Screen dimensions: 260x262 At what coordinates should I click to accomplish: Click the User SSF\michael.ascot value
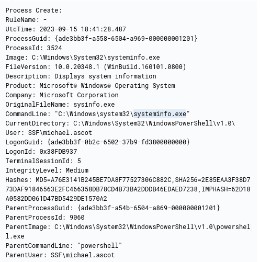point(60,133)
